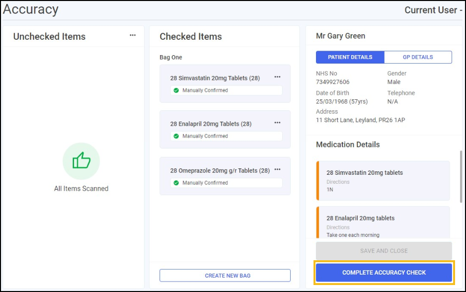Click the Medication Details scrollbar

(x=461, y=177)
